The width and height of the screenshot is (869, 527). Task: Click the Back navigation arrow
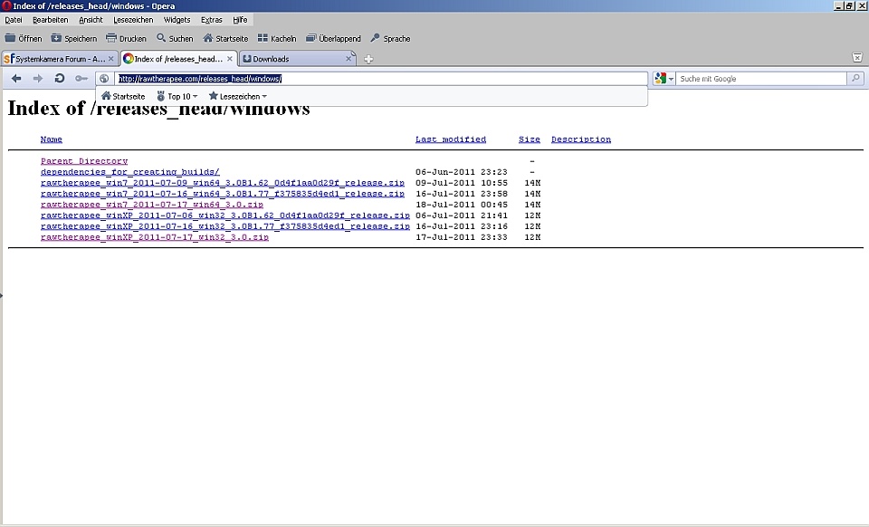(x=16, y=79)
